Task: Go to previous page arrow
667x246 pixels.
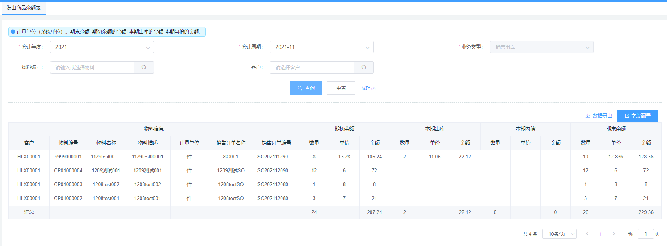Action: 587,234
